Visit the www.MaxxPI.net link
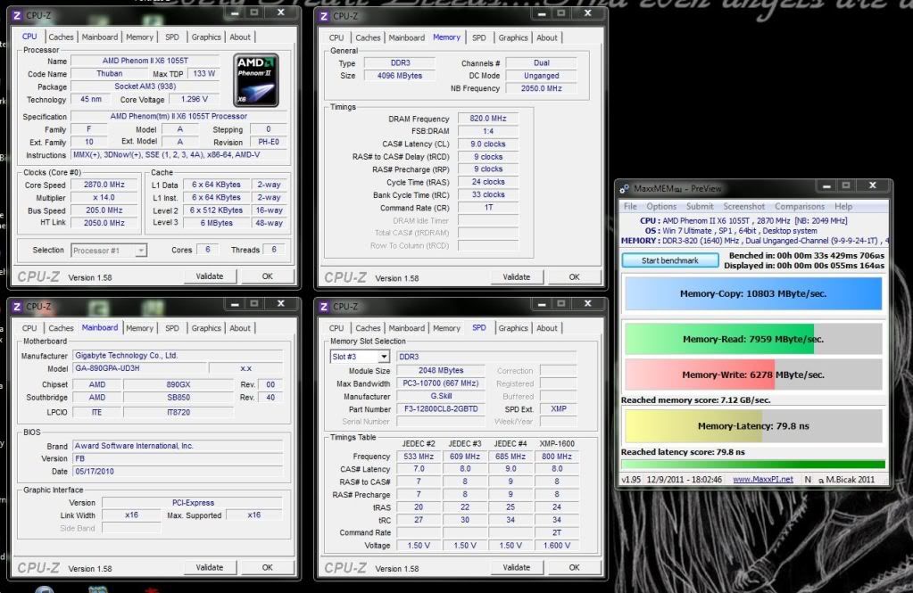Viewport: 913px width, 593px height. click(762, 480)
